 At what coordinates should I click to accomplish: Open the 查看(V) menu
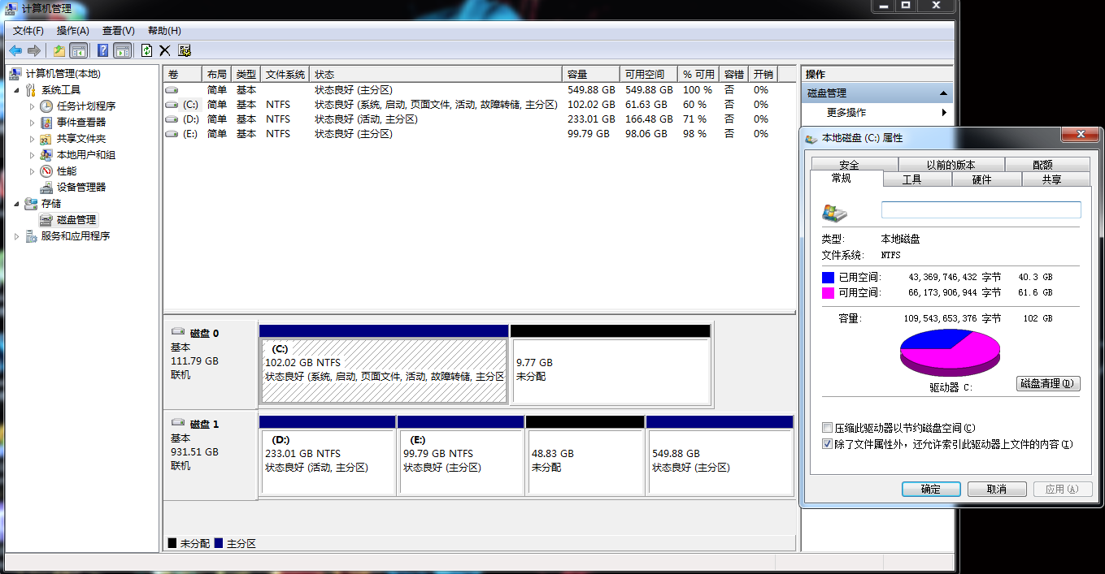pyautogui.click(x=119, y=31)
